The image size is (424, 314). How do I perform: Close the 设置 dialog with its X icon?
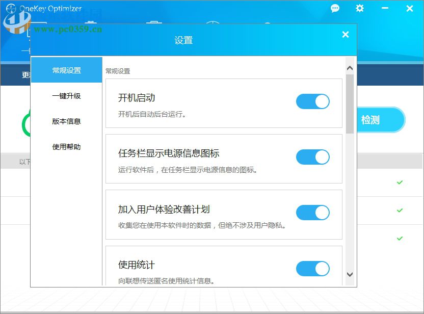346,35
